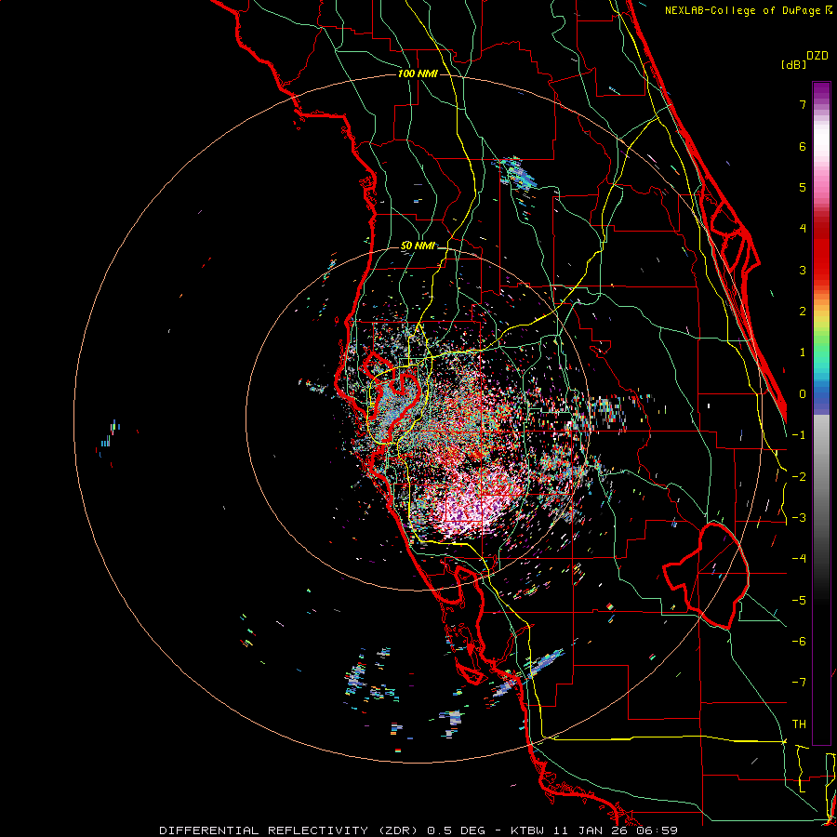Viewport: 837px width, 837px height.
Task: Click the 4 dB tick label on the legend
Action: click(x=803, y=229)
